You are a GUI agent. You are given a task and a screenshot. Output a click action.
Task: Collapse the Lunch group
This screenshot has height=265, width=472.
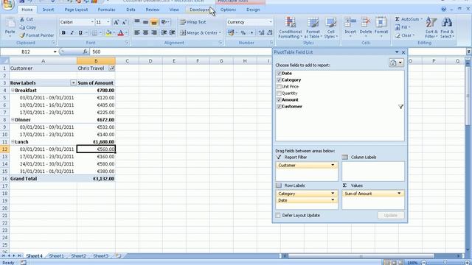pyautogui.click(x=13, y=142)
